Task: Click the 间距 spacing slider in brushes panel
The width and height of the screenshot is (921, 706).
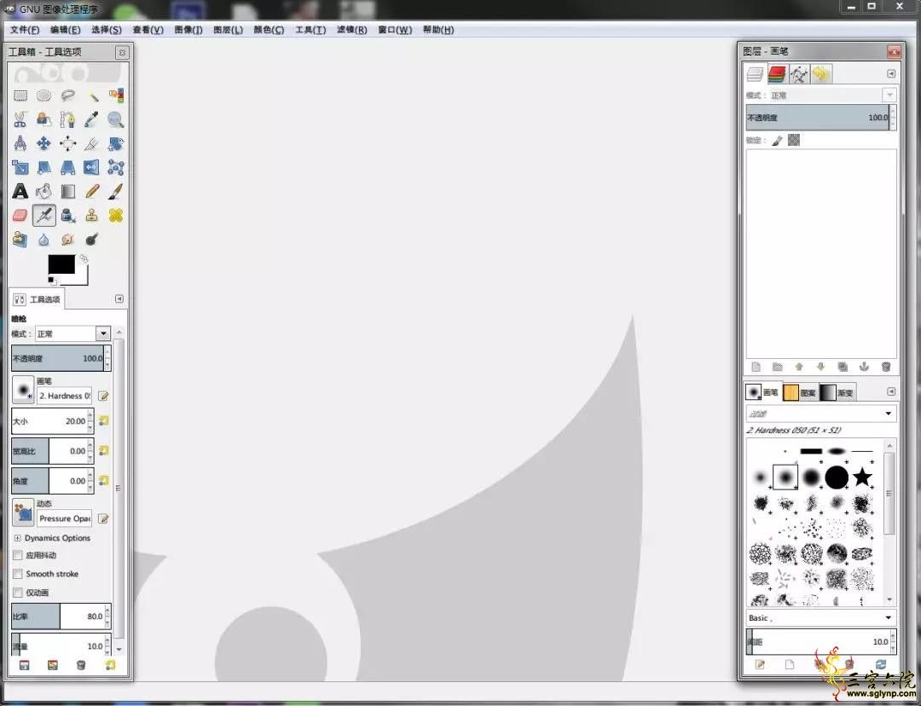Action: [x=821, y=642]
